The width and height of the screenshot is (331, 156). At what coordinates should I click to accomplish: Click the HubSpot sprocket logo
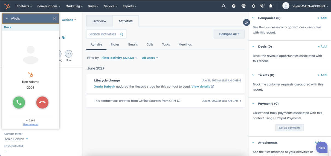click(x=7, y=6)
